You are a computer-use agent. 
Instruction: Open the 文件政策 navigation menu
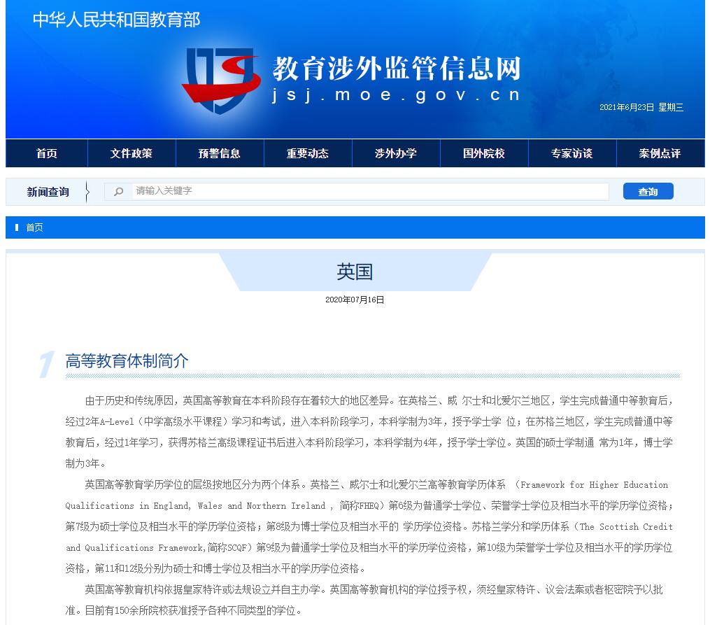(131, 153)
